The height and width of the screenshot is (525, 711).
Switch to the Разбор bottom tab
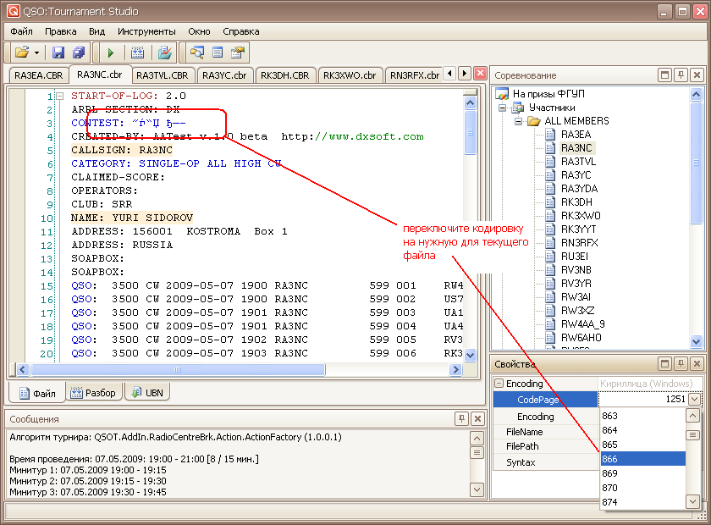(93, 393)
